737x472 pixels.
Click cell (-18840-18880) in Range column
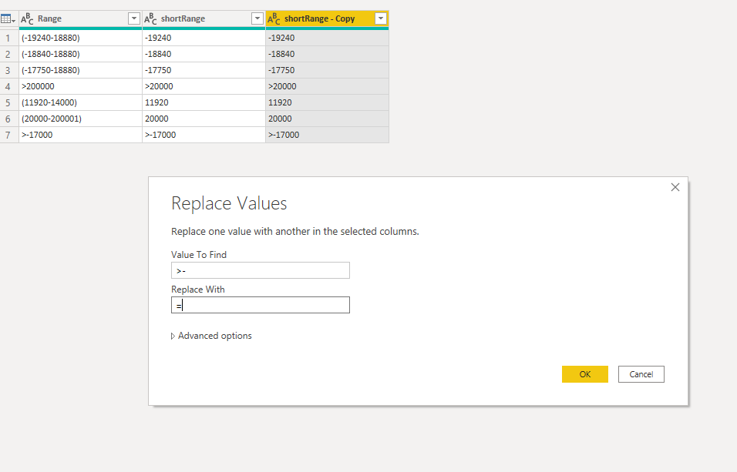80,54
